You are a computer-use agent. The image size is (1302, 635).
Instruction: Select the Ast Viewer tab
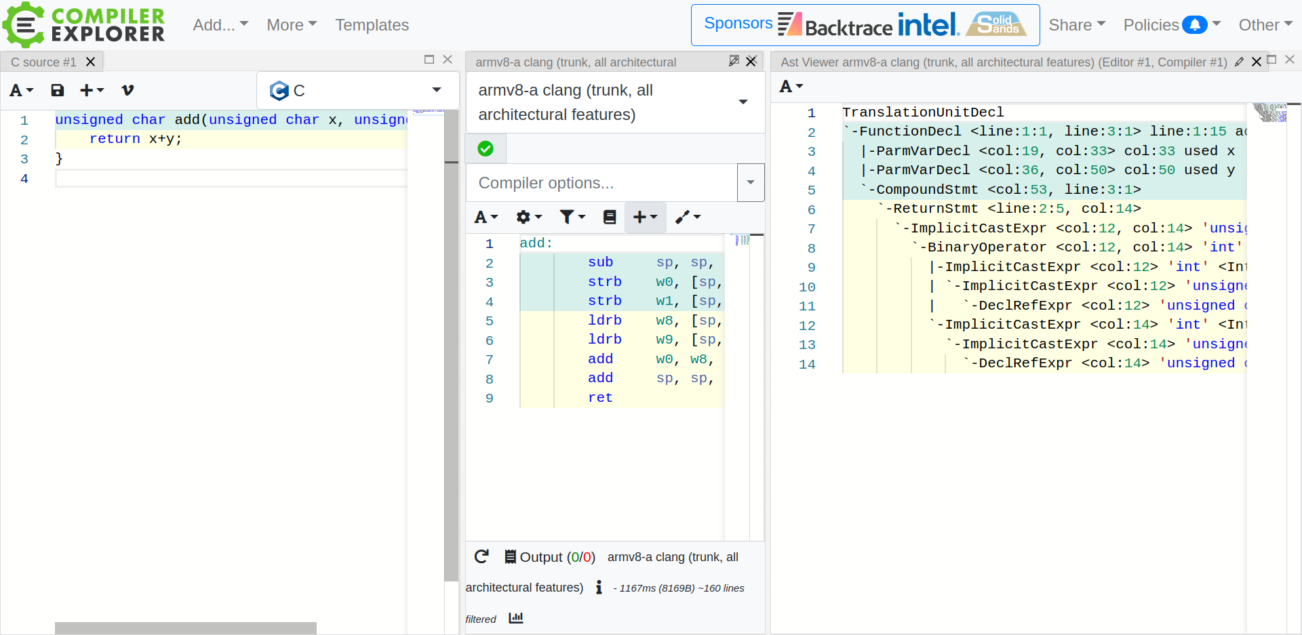click(1004, 62)
